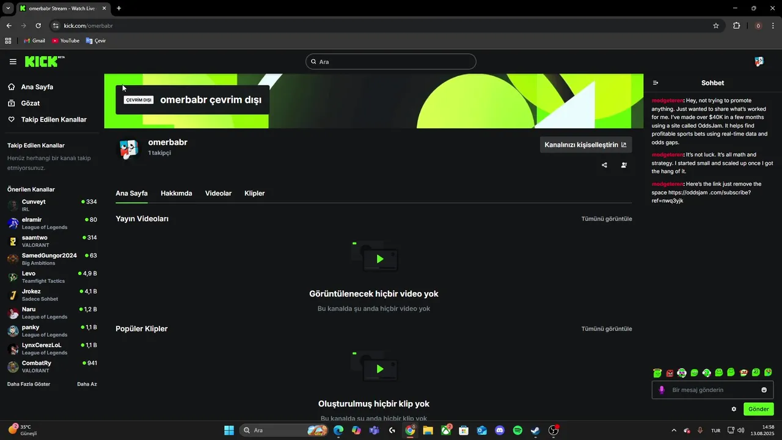Click Daha Fazla Göster link
Image resolution: width=782 pixels, height=440 pixels.
29,384
